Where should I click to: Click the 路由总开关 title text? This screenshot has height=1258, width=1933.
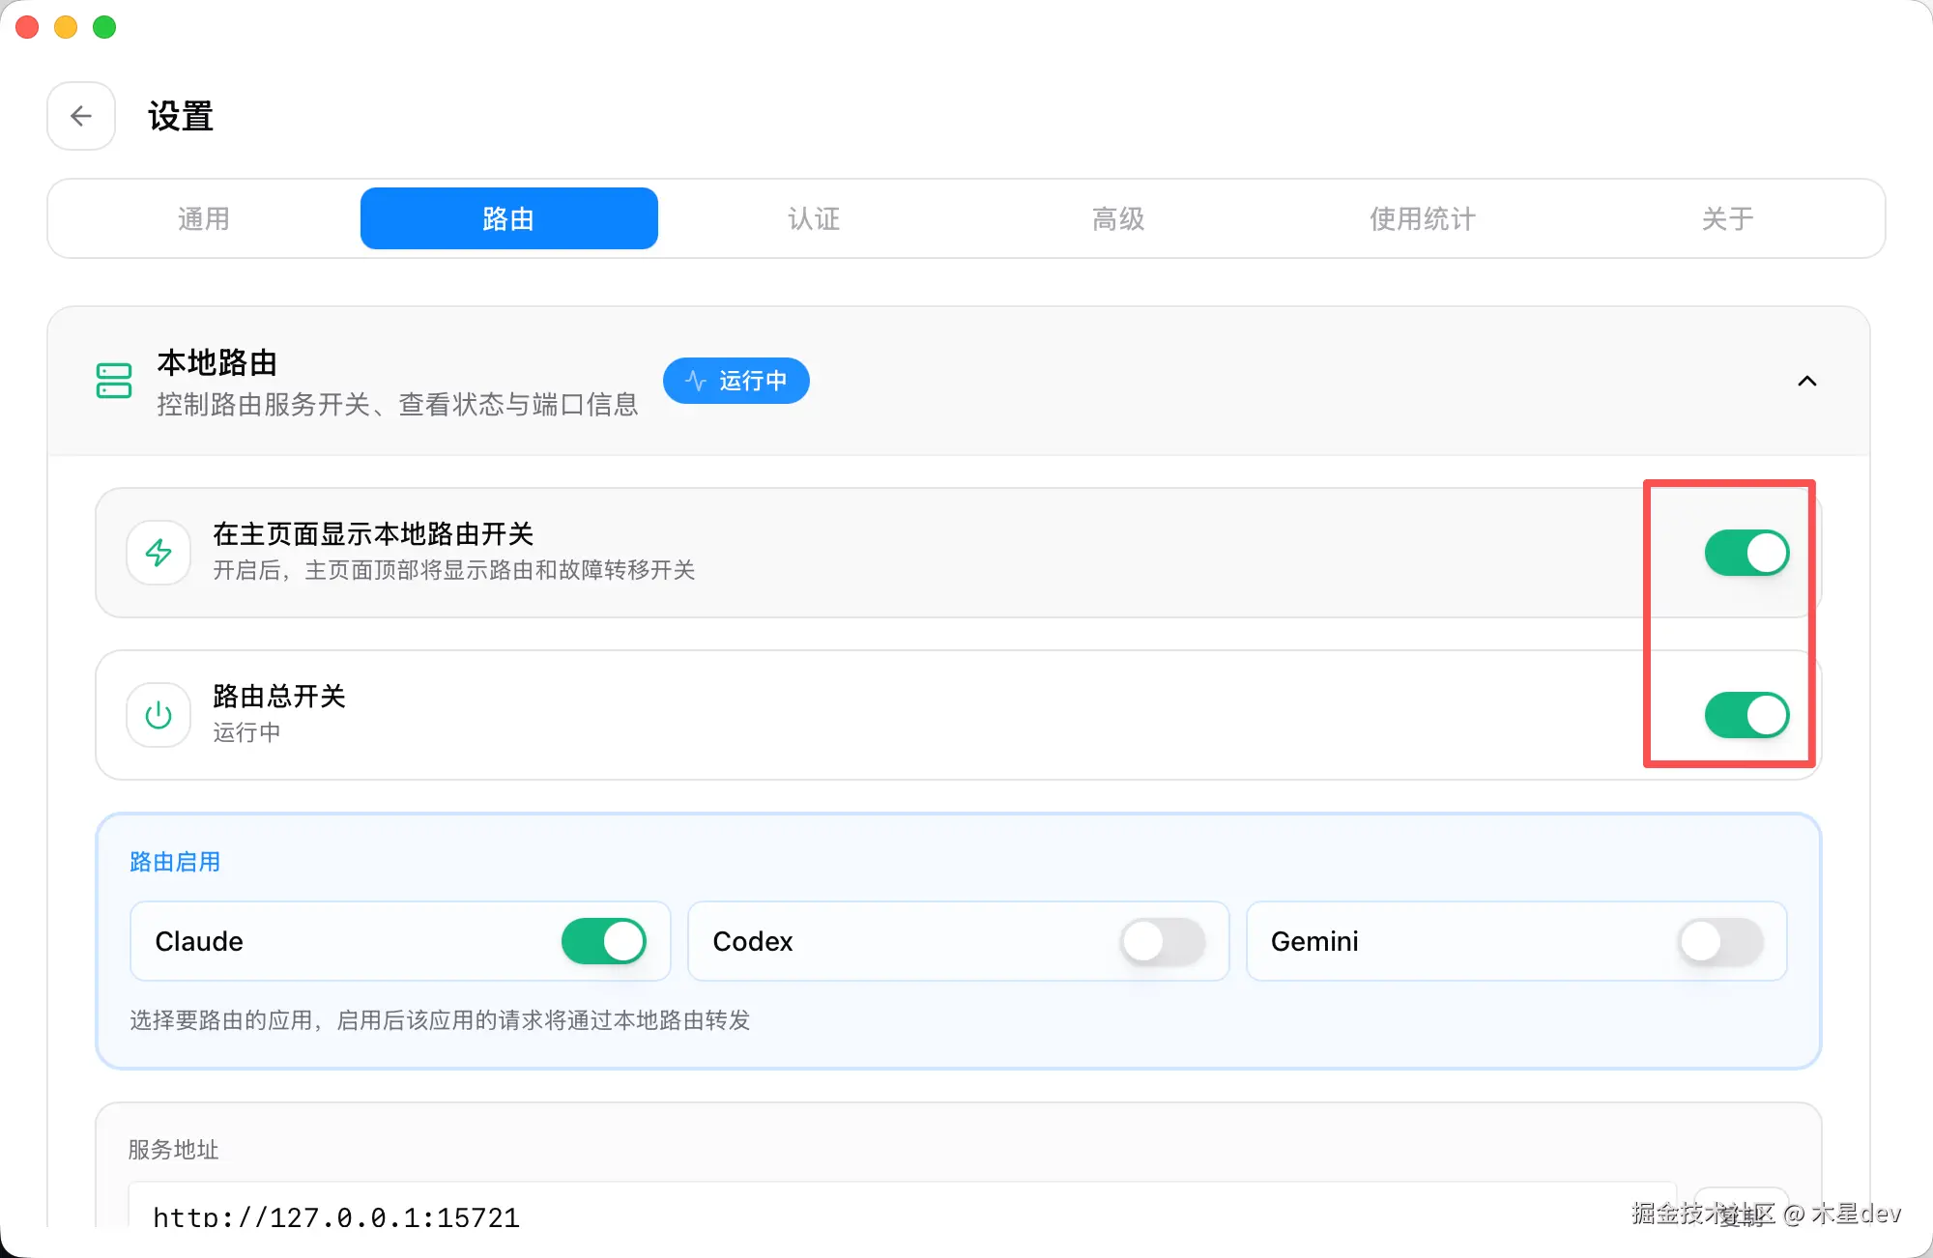(x=279, y=697)
